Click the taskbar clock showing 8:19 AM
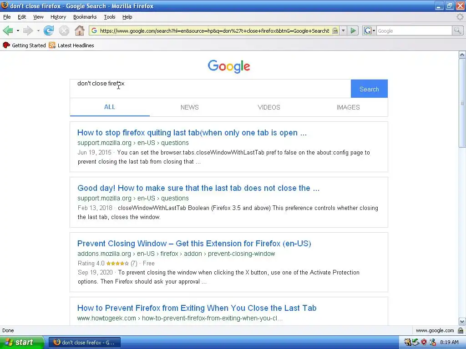 (449, 342)
